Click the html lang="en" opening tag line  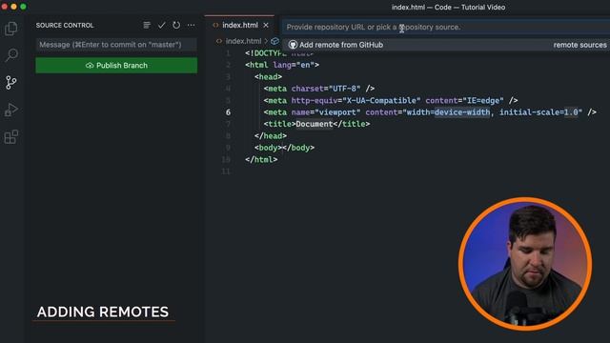click(x=282, y=65)
